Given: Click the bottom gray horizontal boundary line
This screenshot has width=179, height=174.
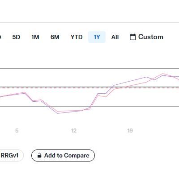Looking at the screenshot, I should tap(89, 106).
